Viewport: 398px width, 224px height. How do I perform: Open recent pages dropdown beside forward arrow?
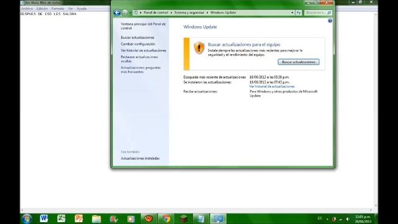(x=131, y=12)
